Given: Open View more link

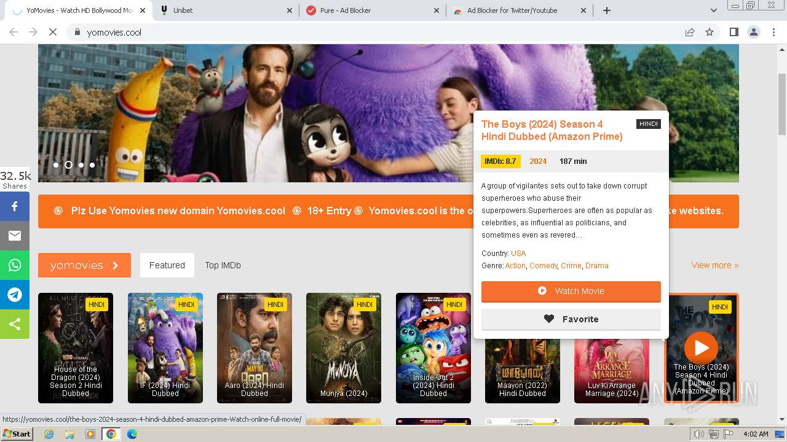Looking at the screenshot, I should coord(714,265).
